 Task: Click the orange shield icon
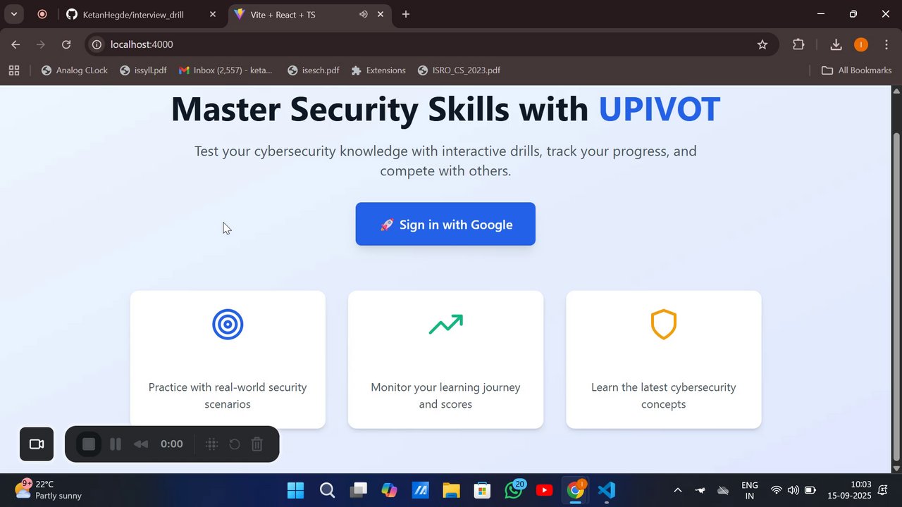tap(663, 325)
